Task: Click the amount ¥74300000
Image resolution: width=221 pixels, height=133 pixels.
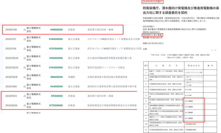Action: tap(56, 68)
